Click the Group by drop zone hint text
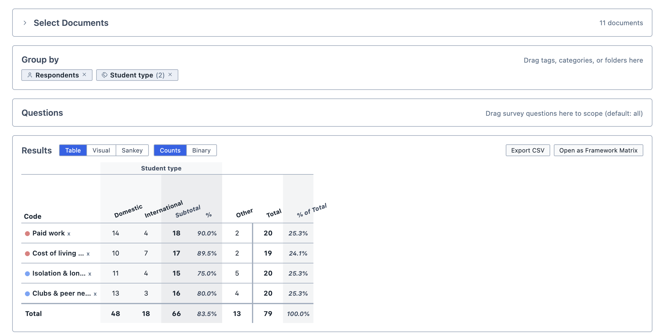The width and height of the screenshot is (664, 333). click(583, 60)
